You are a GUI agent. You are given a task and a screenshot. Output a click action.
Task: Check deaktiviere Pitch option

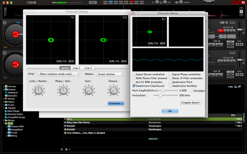click(x=170, y=82)
